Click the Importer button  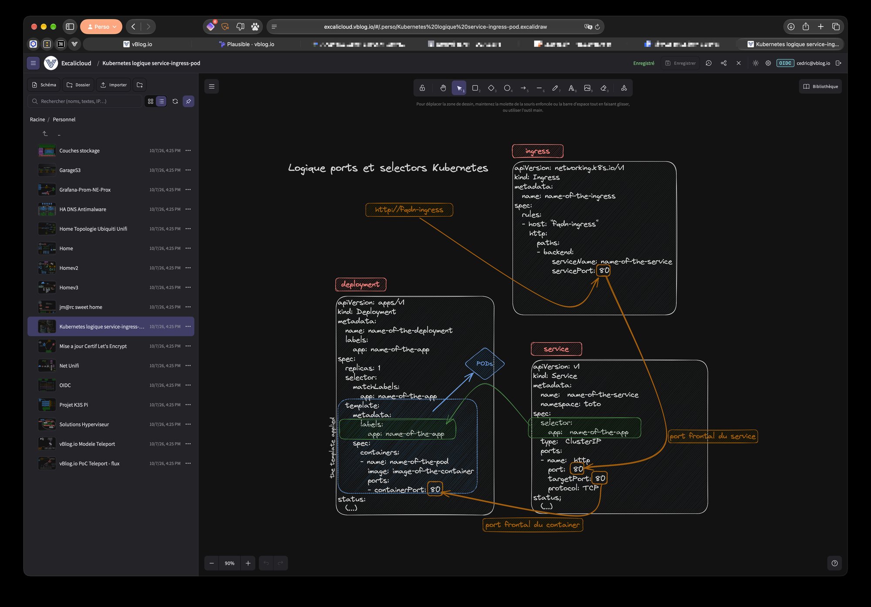[x=114, y=85]
